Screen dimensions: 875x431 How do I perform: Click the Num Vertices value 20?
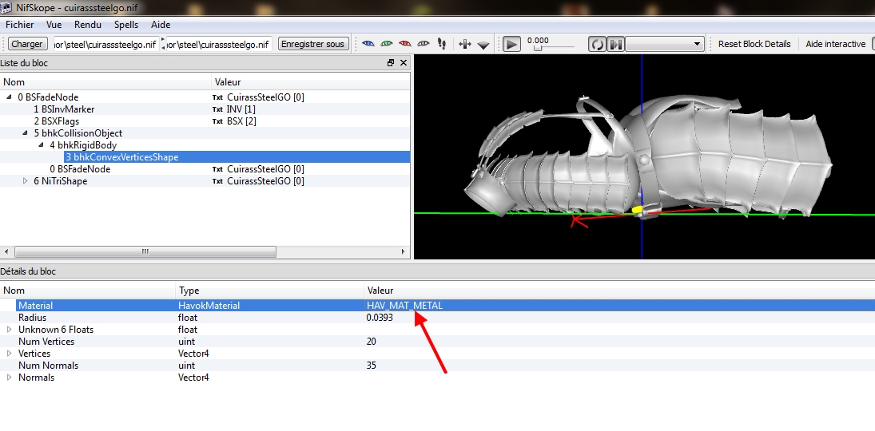coord(371,342)
